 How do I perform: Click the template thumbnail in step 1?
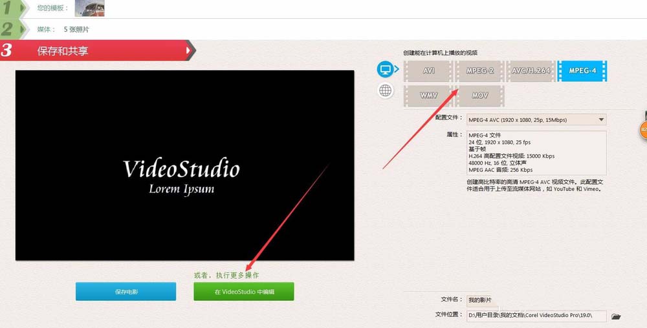click(x=89, y=8)
